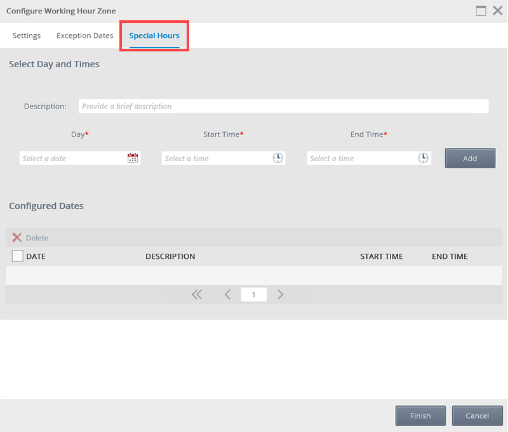Click the Select a date field

(x=80, y=158)
